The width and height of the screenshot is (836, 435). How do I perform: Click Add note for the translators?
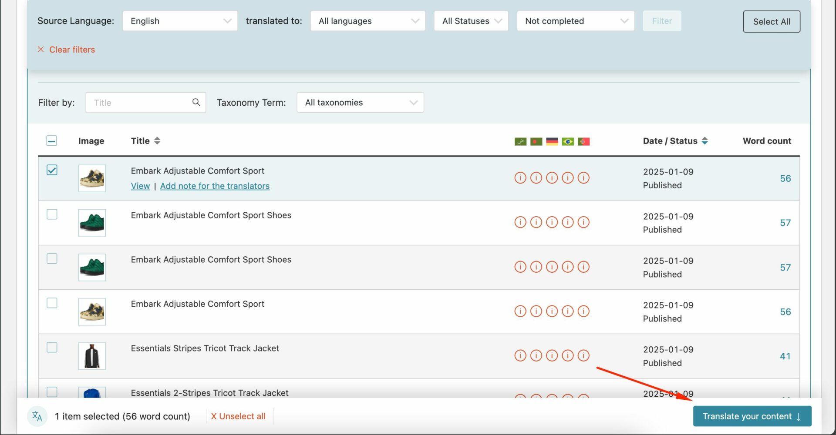tap(215, 186)
